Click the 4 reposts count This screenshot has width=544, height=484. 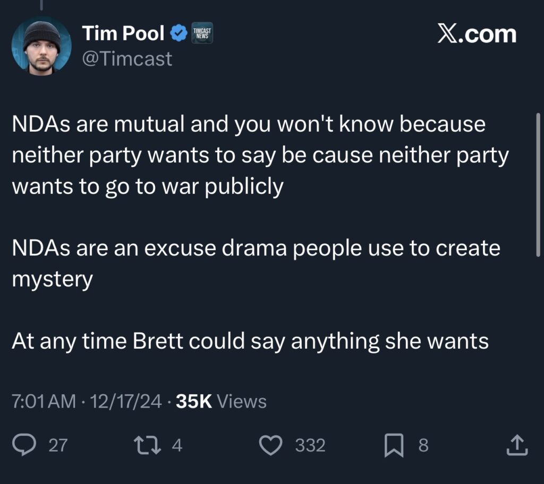tap(177, 445)
